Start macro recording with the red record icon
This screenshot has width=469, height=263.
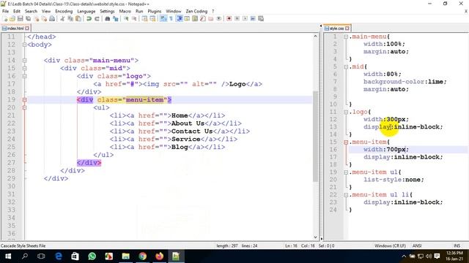229,18
